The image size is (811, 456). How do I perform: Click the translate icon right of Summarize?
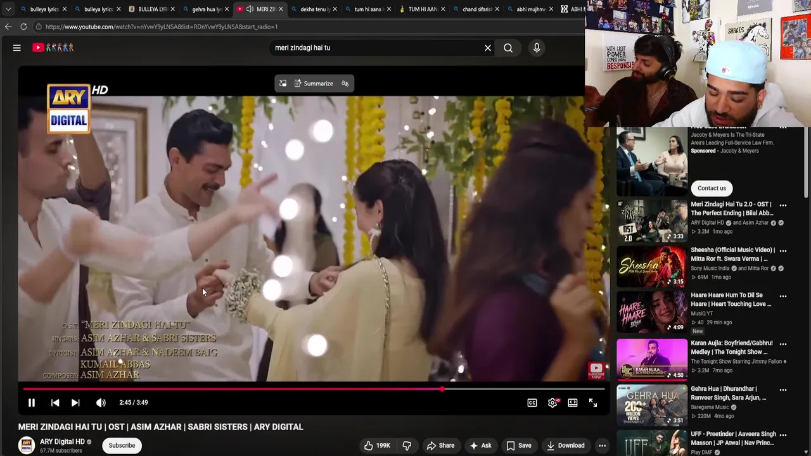[345, 84]
